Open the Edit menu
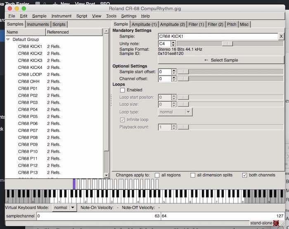Image resolution: width=289 pixels, height=229 pixels. (24, 16)
